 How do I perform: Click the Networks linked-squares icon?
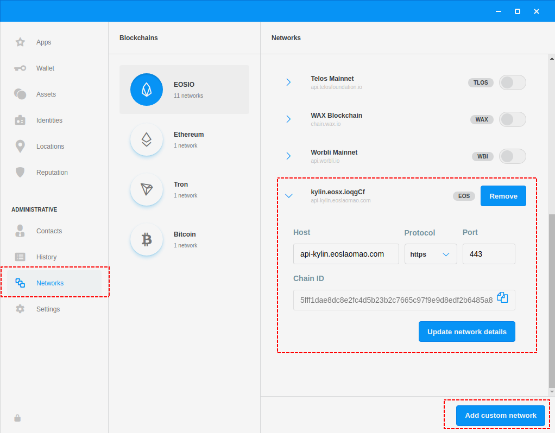click(x=20, y=283)
